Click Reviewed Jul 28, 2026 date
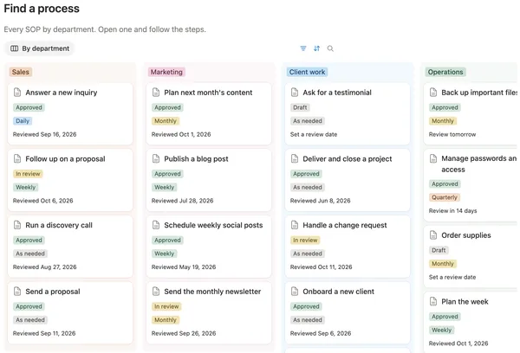The image size is (520, 353). 182,201
